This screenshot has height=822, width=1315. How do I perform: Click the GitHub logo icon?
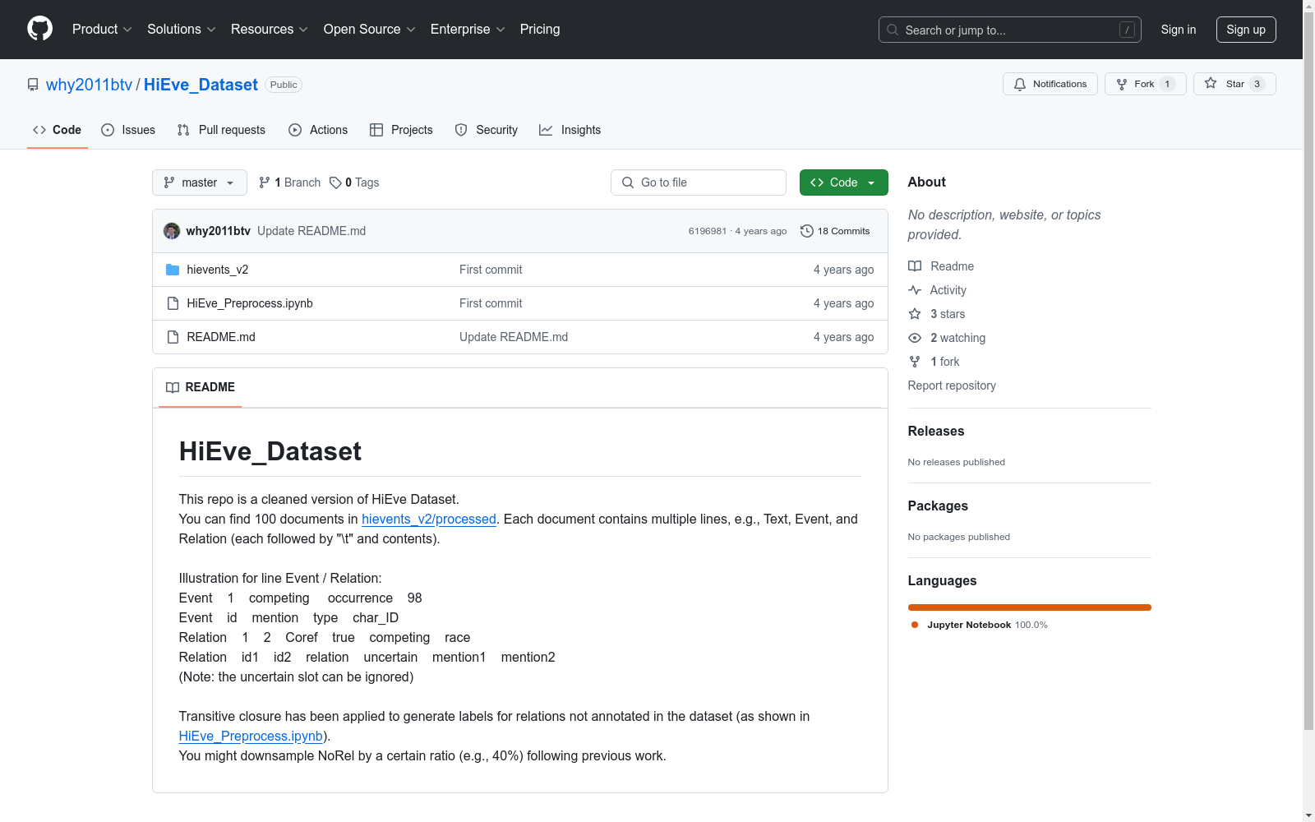pos(39,29)
